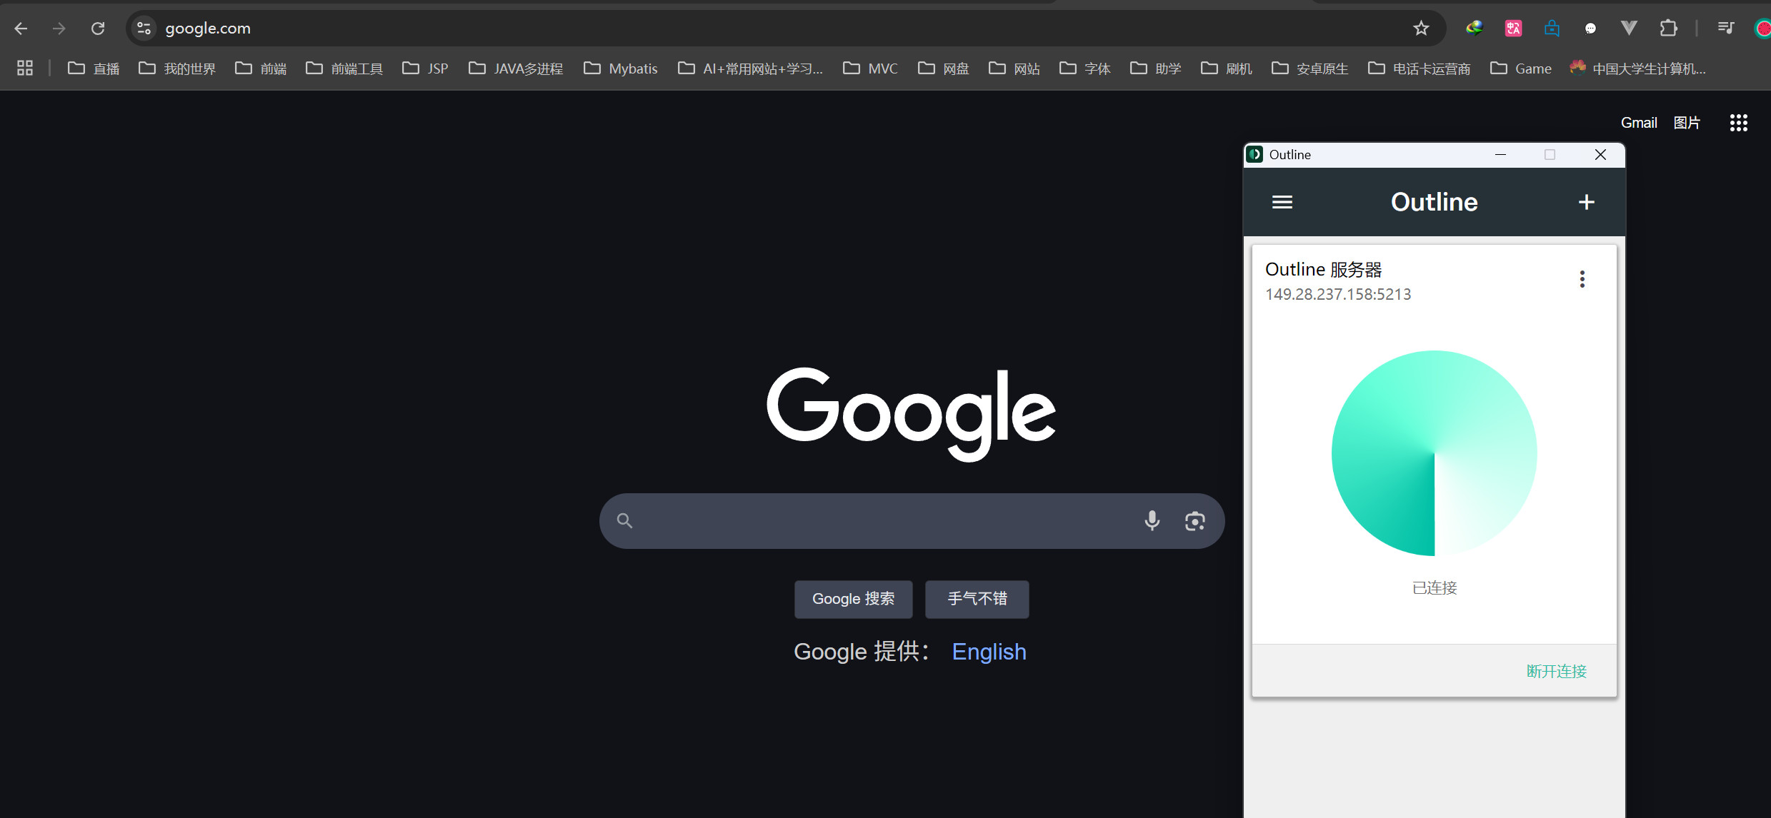Open the V-shaped extension icon

pos(1629,29)
